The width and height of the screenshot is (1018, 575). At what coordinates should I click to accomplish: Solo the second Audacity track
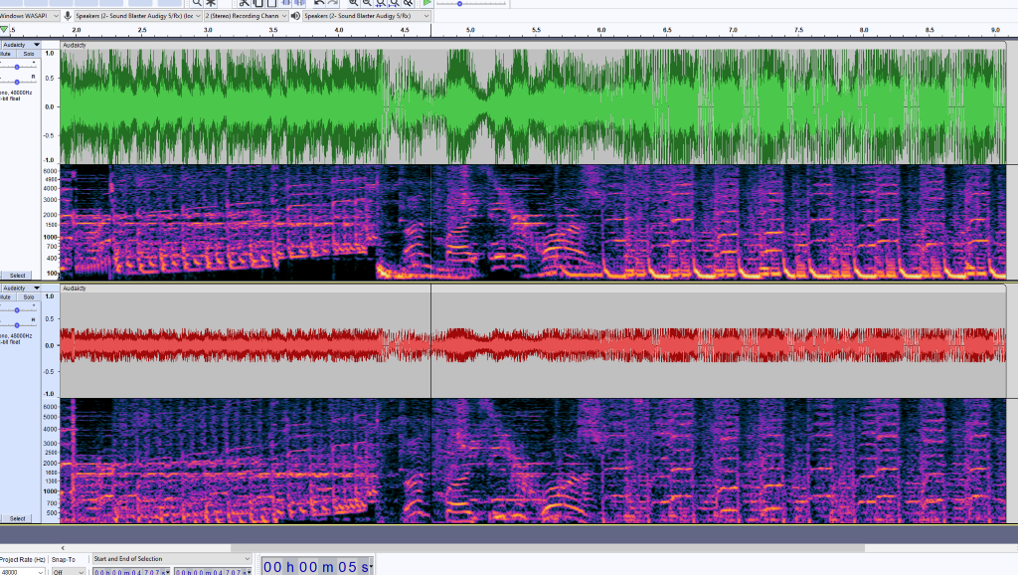coord(29,297)
